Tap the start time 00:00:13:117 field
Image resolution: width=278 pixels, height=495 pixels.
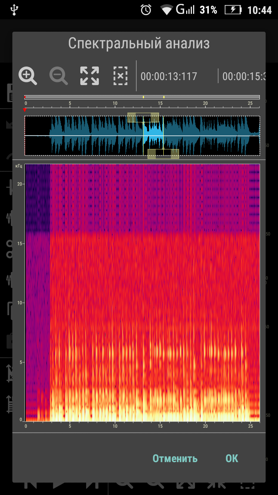[169, 76]
